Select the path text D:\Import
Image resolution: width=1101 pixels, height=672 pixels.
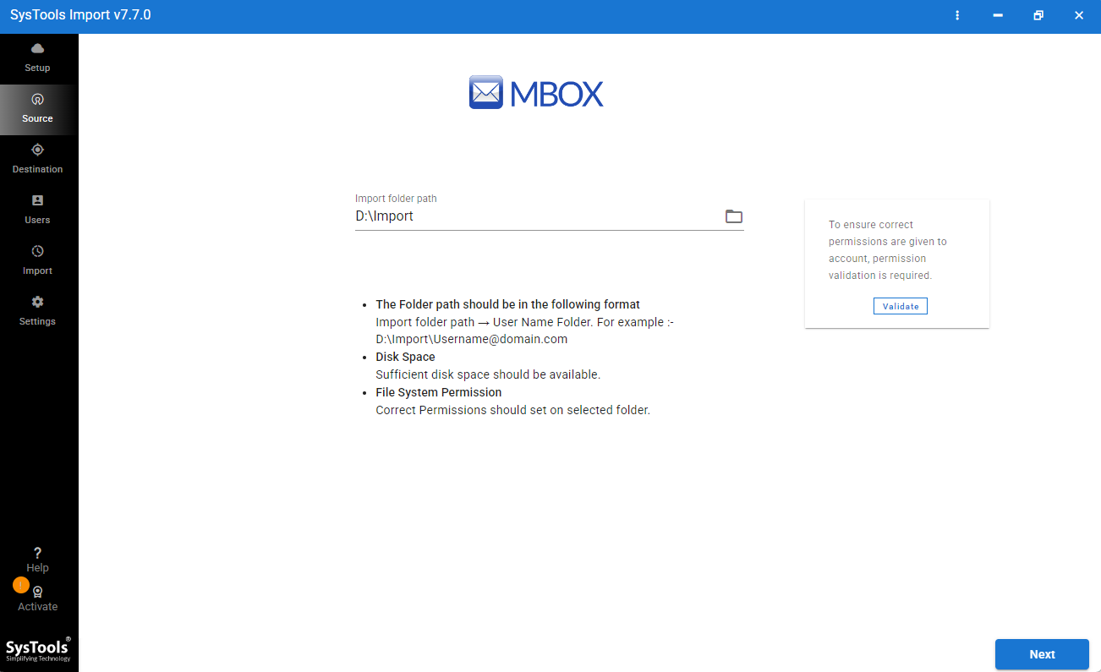[x=383, y=216]
